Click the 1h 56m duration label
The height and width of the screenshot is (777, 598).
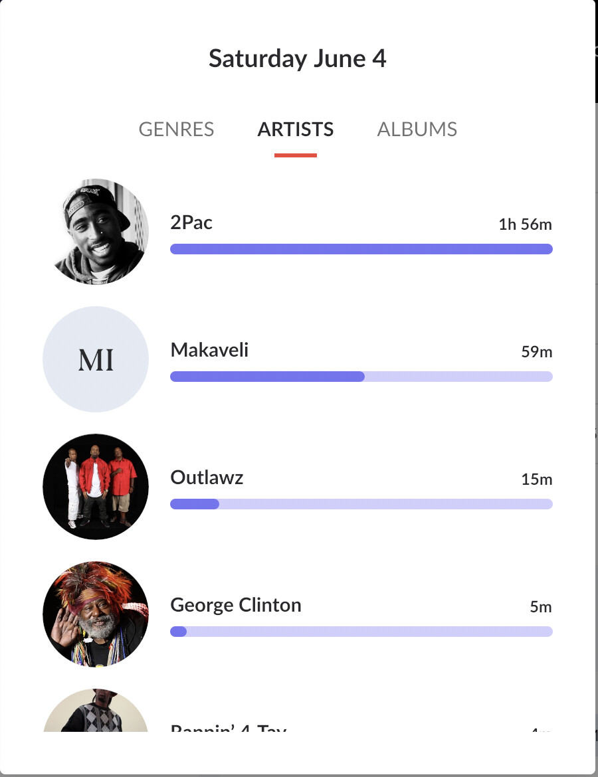(525, 224)
